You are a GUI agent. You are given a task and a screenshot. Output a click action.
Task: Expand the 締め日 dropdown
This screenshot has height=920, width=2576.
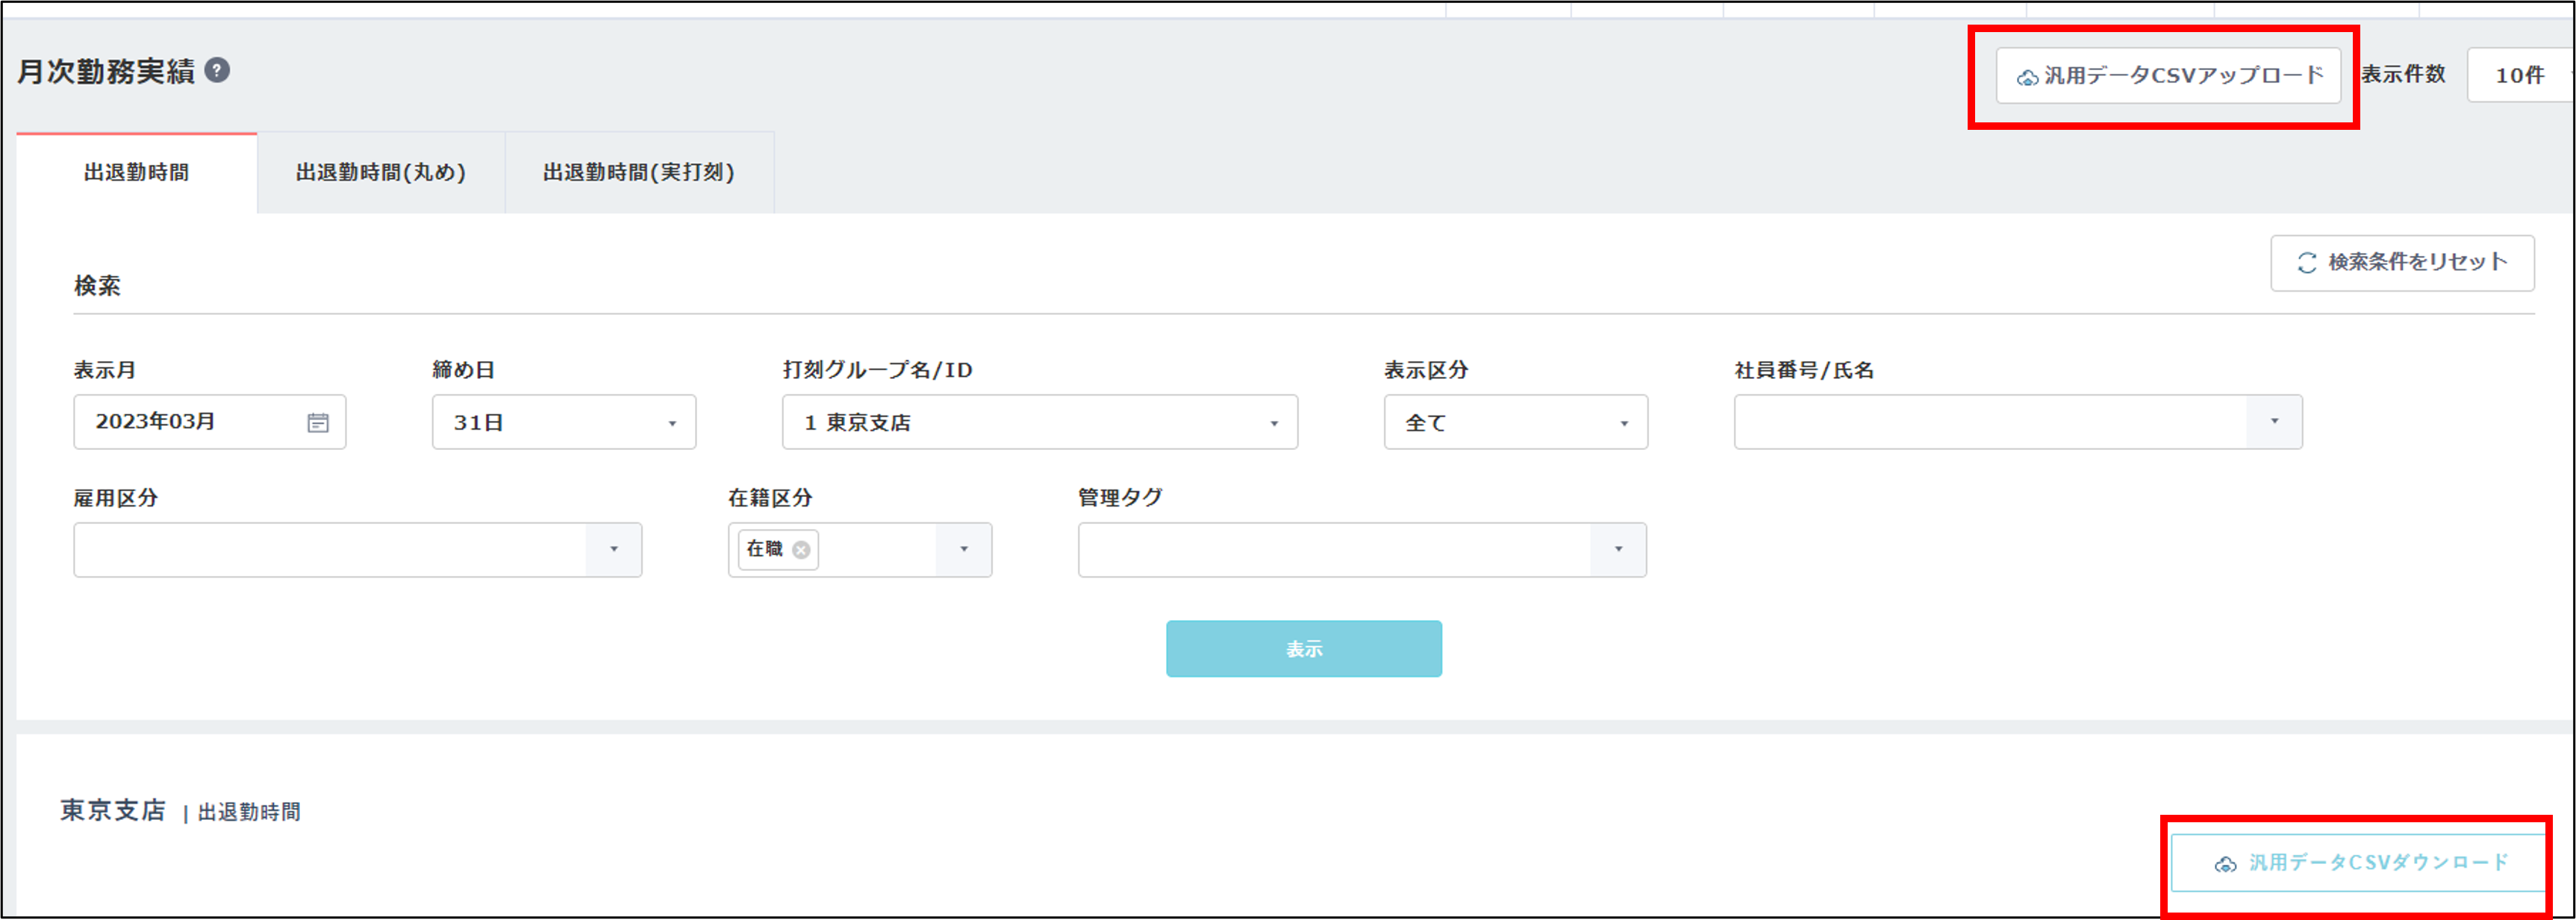click(x=672, y=423)
